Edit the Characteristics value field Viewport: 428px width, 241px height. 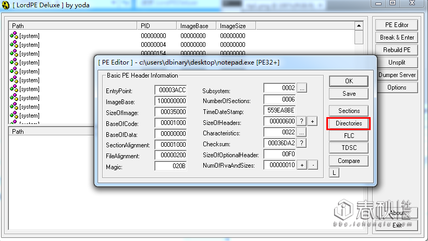[x=280, y=132]
